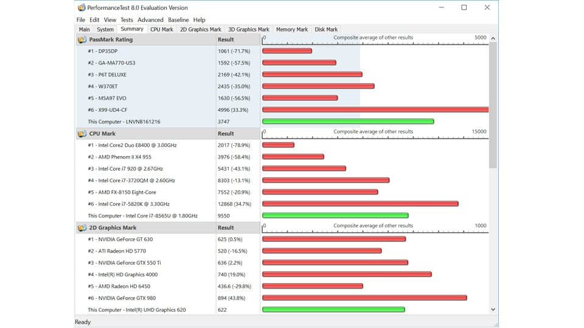Click the 9550 CPU Mark result value
This screenshot has width=584, height=328.
click(x=223, y=216)
